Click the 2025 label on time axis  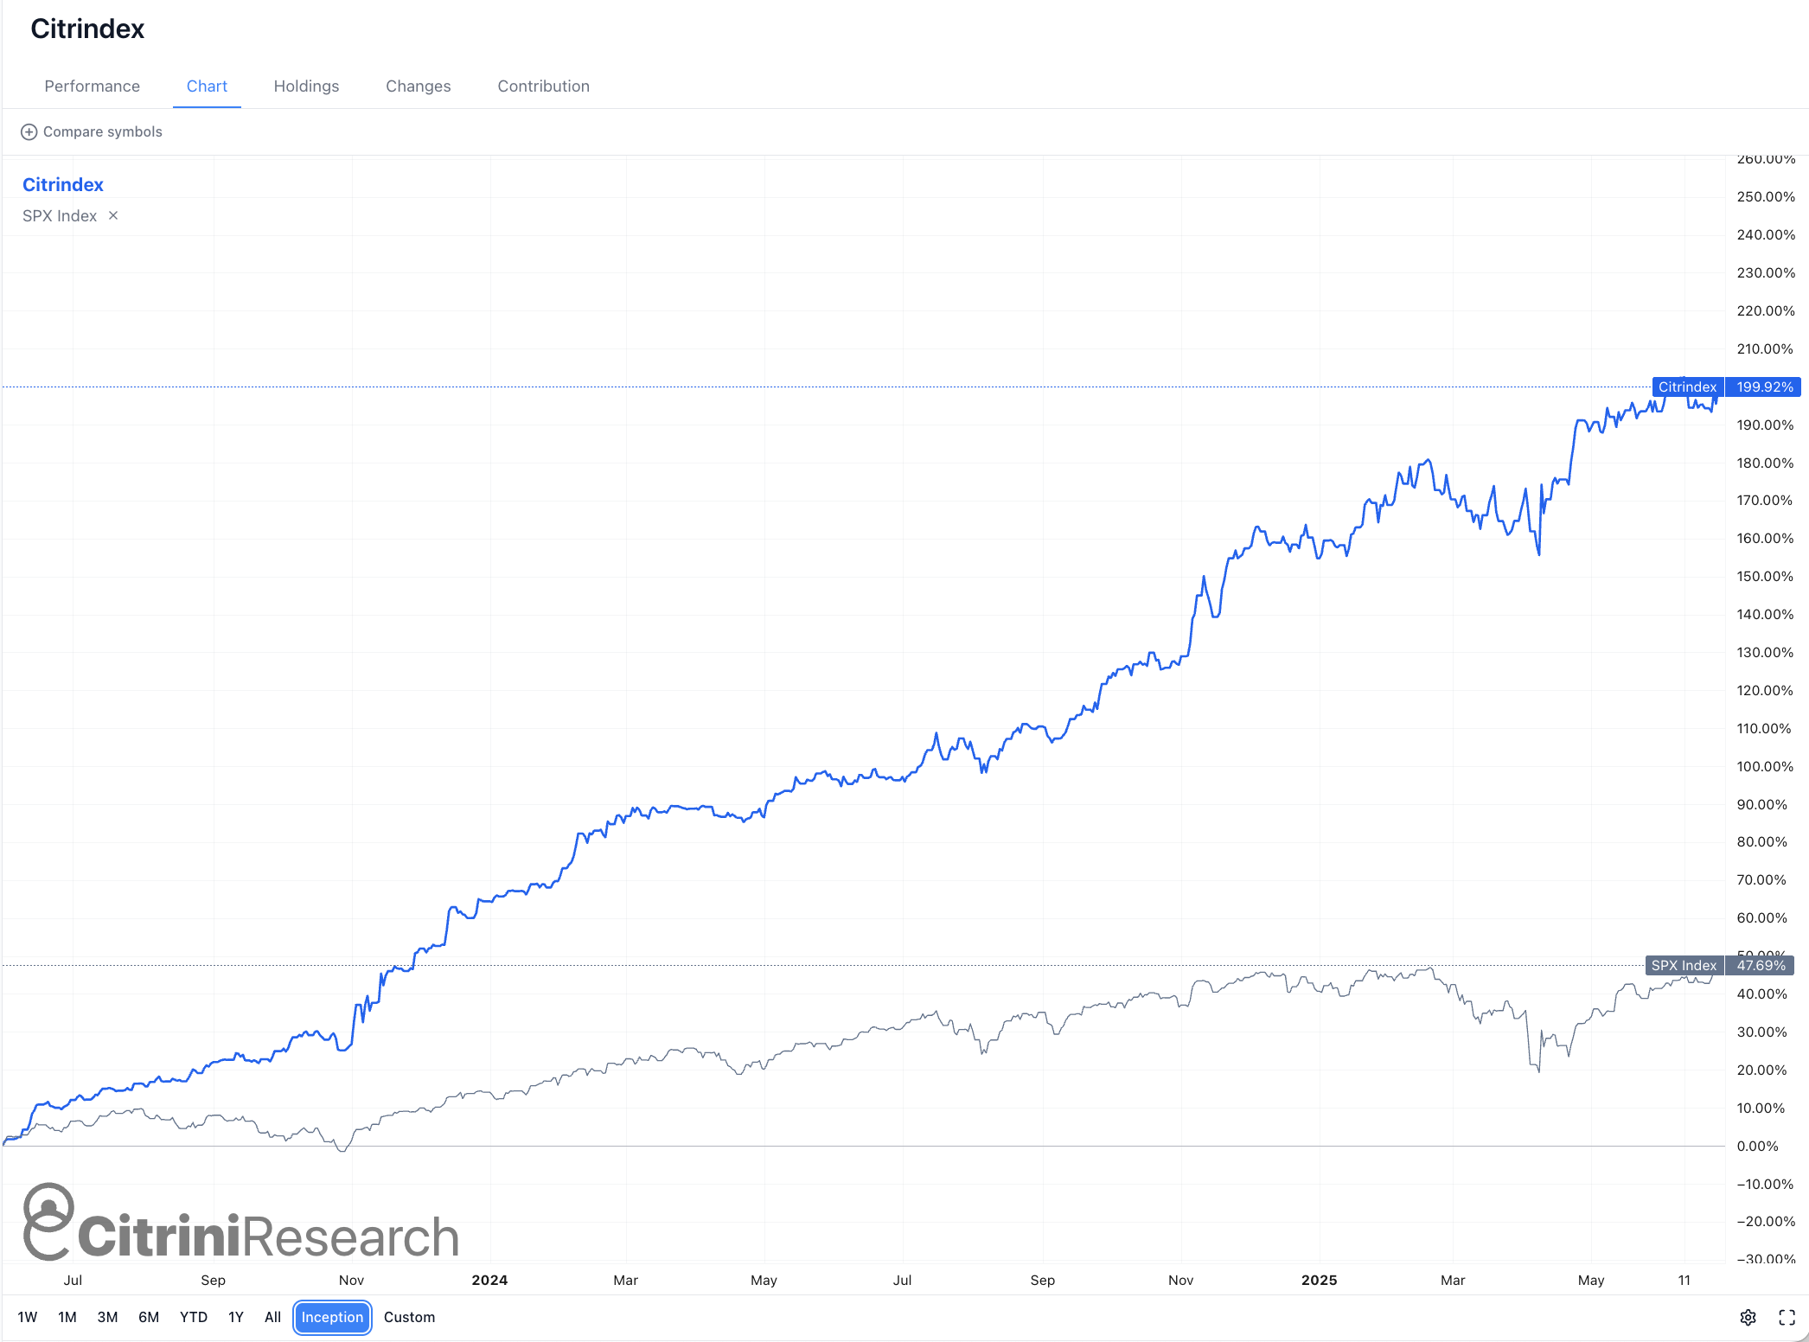[1319, 1281]
